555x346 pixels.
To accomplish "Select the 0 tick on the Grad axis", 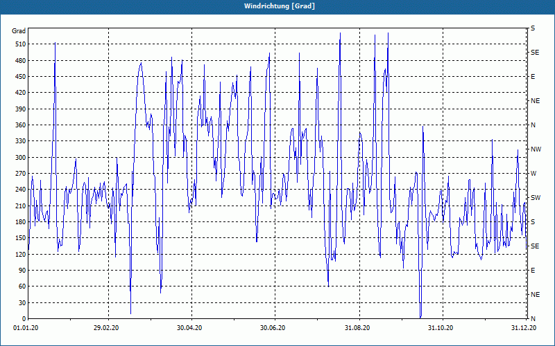I will click(24, 319).
